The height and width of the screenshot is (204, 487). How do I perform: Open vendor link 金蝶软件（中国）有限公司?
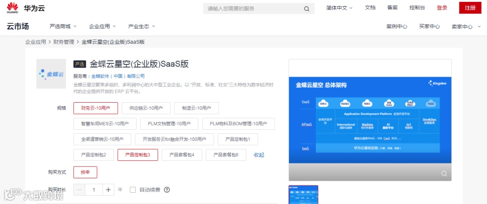[x=118, y=76]
